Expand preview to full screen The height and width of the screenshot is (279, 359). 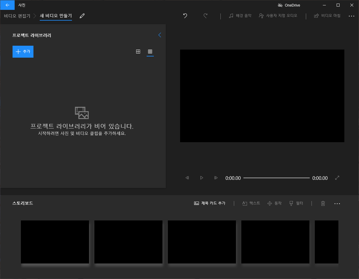[337, 178]
